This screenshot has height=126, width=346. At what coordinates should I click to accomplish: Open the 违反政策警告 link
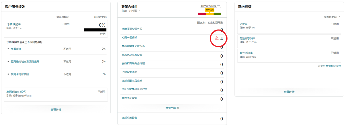(x=129, y=118)
